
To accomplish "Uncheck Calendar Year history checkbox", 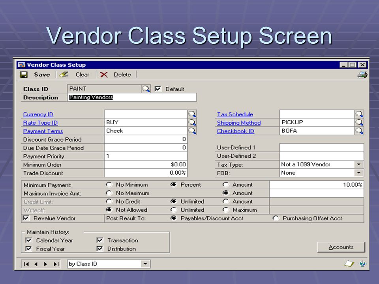I will (x=28, y=240).
